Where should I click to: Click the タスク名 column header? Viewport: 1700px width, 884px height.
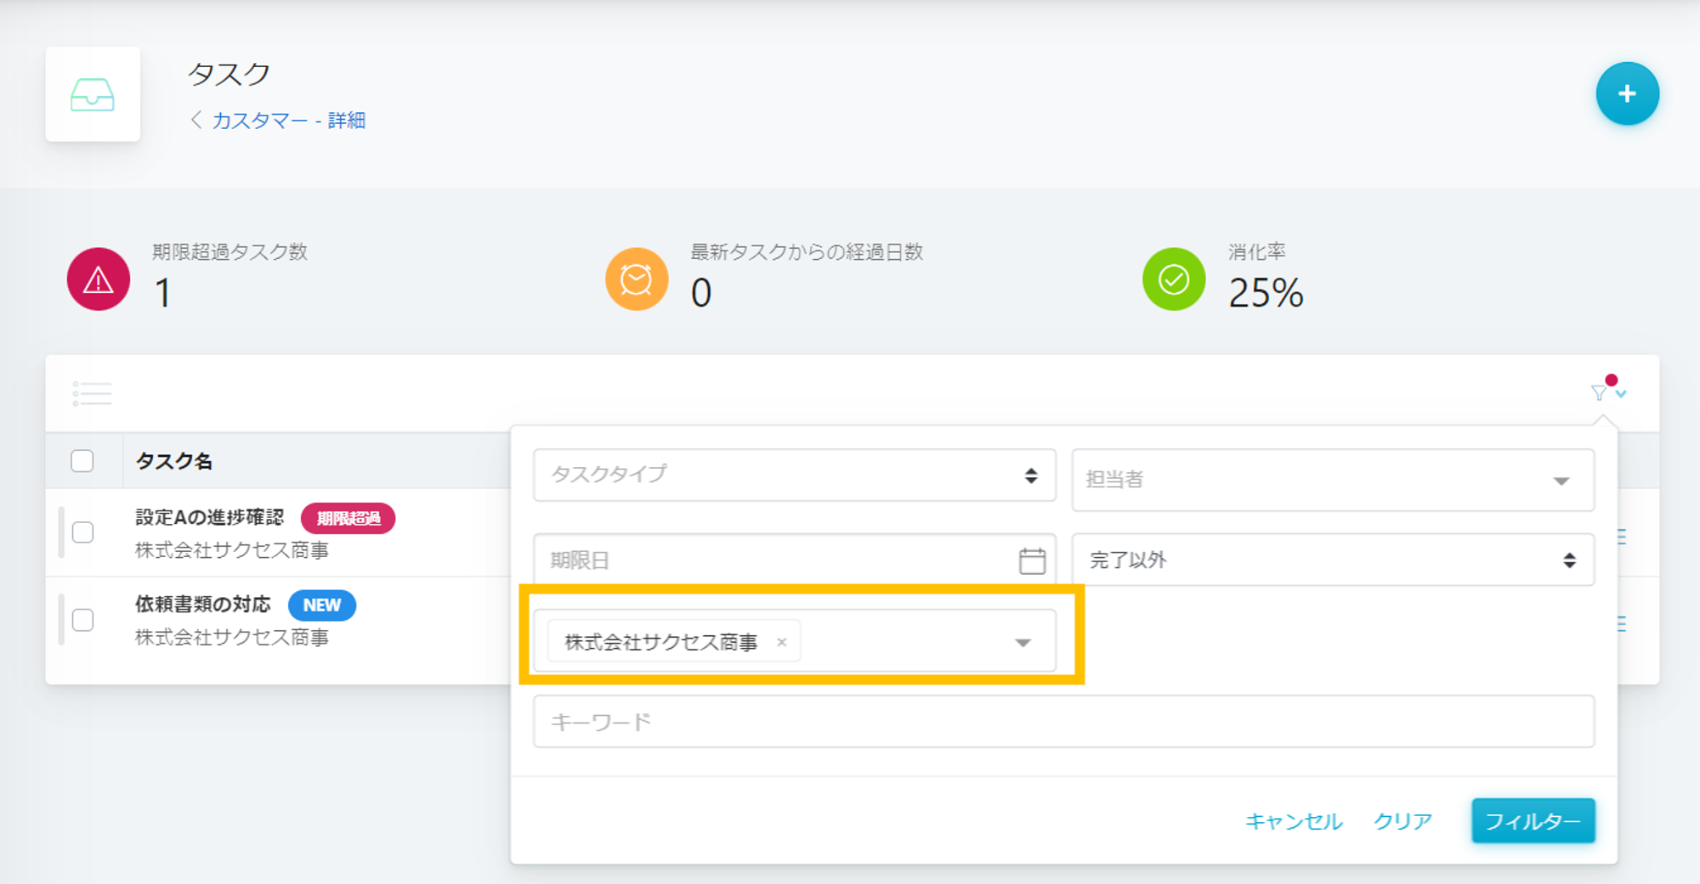coord(174,461)
